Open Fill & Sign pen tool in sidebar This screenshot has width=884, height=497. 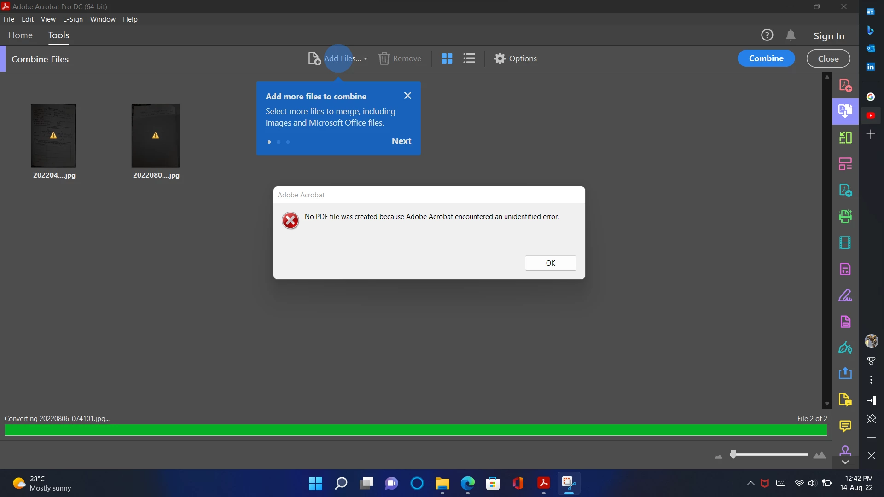coord(845,295)
